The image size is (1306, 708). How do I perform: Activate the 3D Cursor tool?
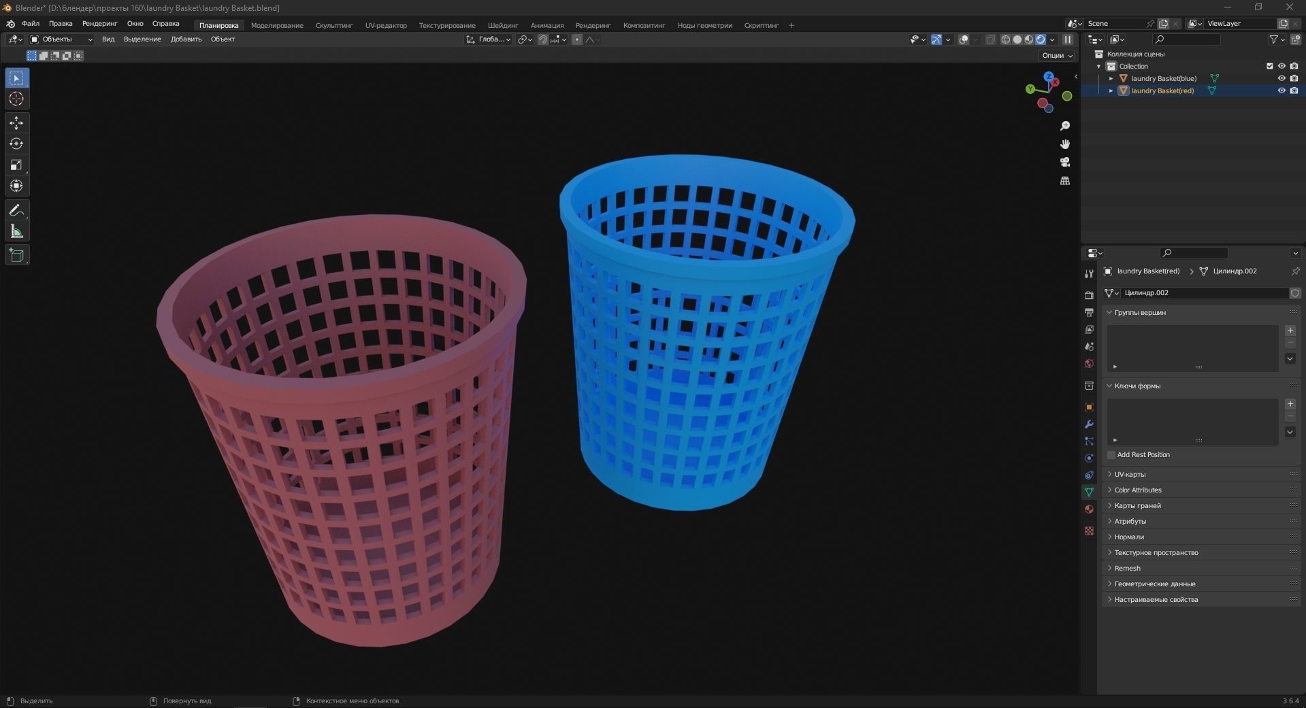coord(16,99)
